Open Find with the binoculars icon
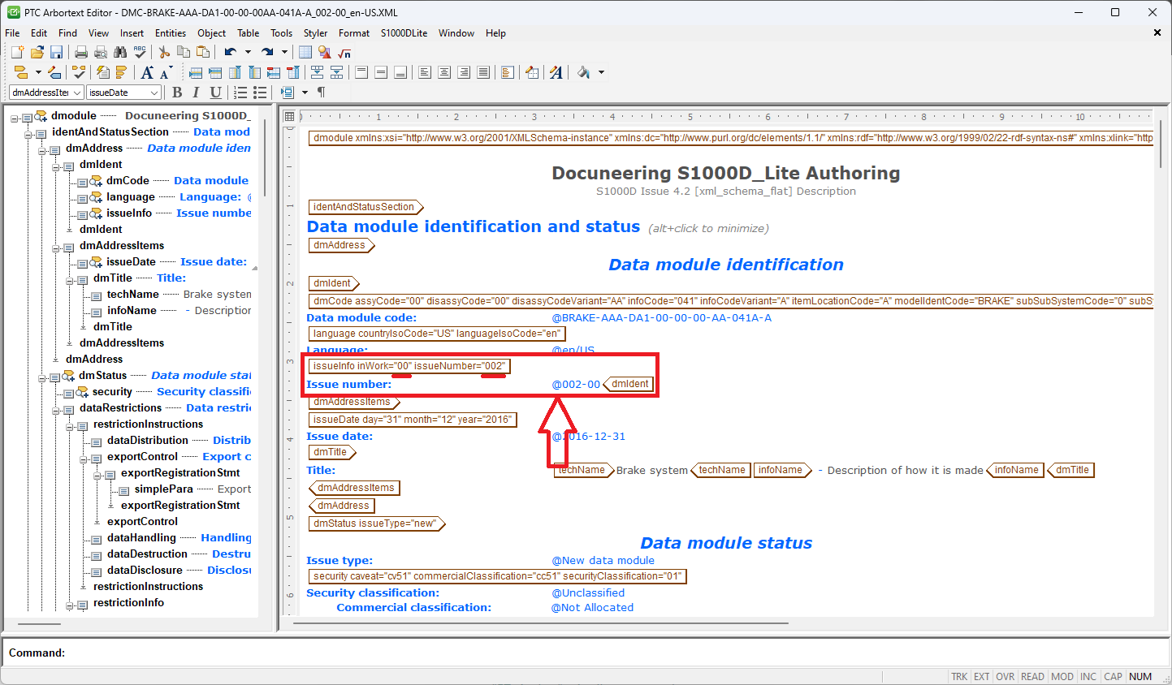 click(120, 52)
